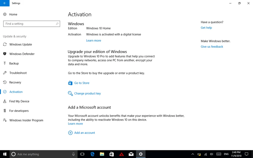
Task: Open the Mail app from the taskbar
Action: coord(131,154)
